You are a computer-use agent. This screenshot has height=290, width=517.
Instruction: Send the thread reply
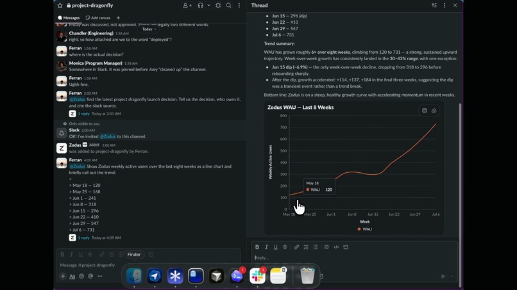pyautogui.click(x=443, y=276)
